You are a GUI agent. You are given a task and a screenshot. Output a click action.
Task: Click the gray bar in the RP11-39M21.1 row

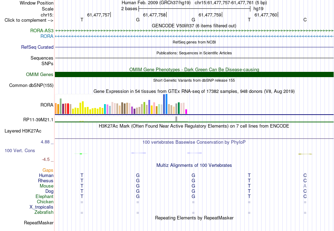point(176,119)
